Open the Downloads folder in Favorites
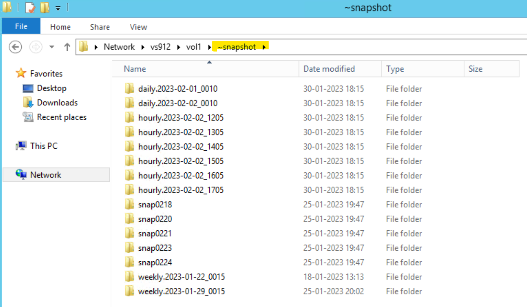The width and height of the screenshot is (527, 307). [57, 103]
